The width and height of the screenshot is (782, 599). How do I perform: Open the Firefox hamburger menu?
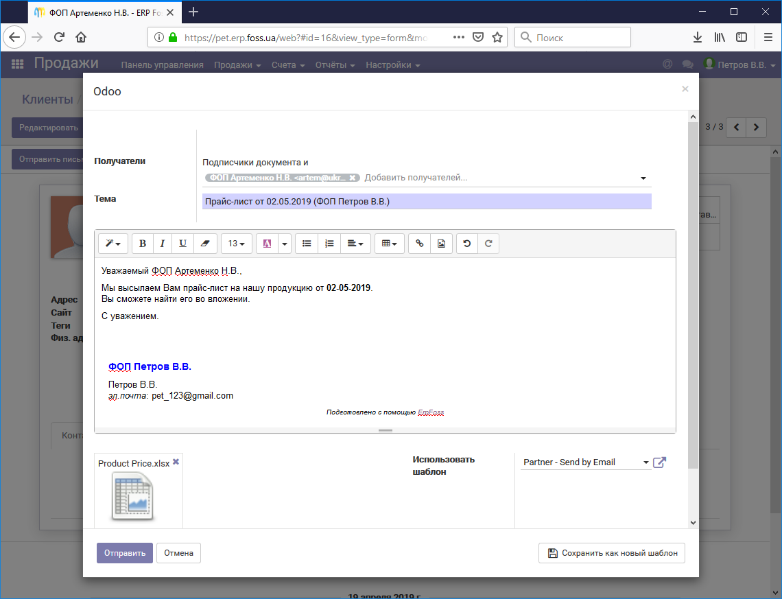pyautogui.click(x=768, y=37)
